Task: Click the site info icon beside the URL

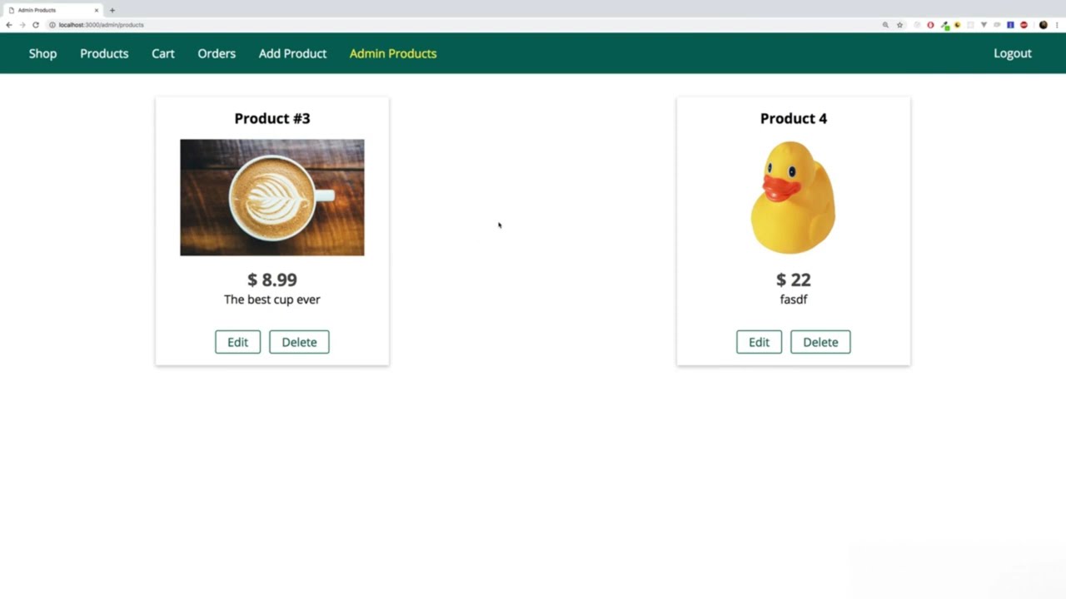Action: click(x=52, y=25)
